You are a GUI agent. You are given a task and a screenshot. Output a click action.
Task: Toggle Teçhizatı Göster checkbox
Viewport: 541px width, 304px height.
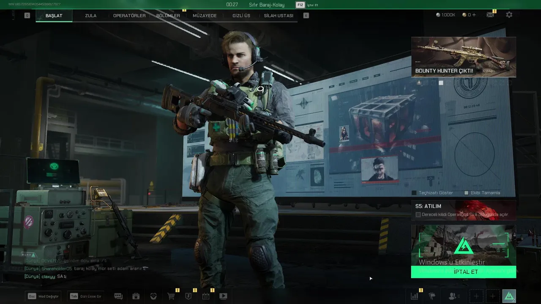(x=414, y=193)
